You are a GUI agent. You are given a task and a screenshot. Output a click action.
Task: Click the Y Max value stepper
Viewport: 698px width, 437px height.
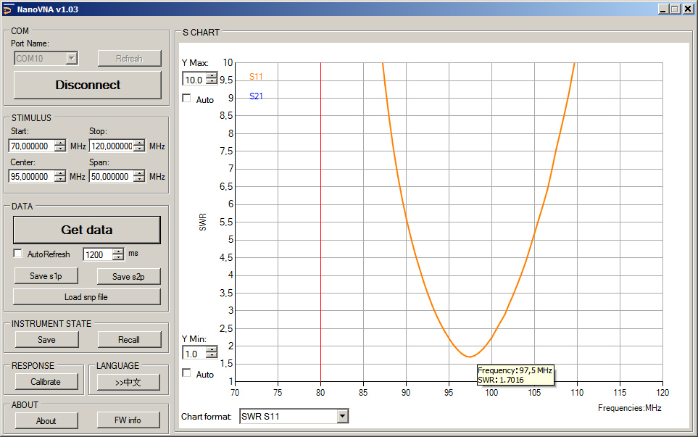tap(211, 80)
